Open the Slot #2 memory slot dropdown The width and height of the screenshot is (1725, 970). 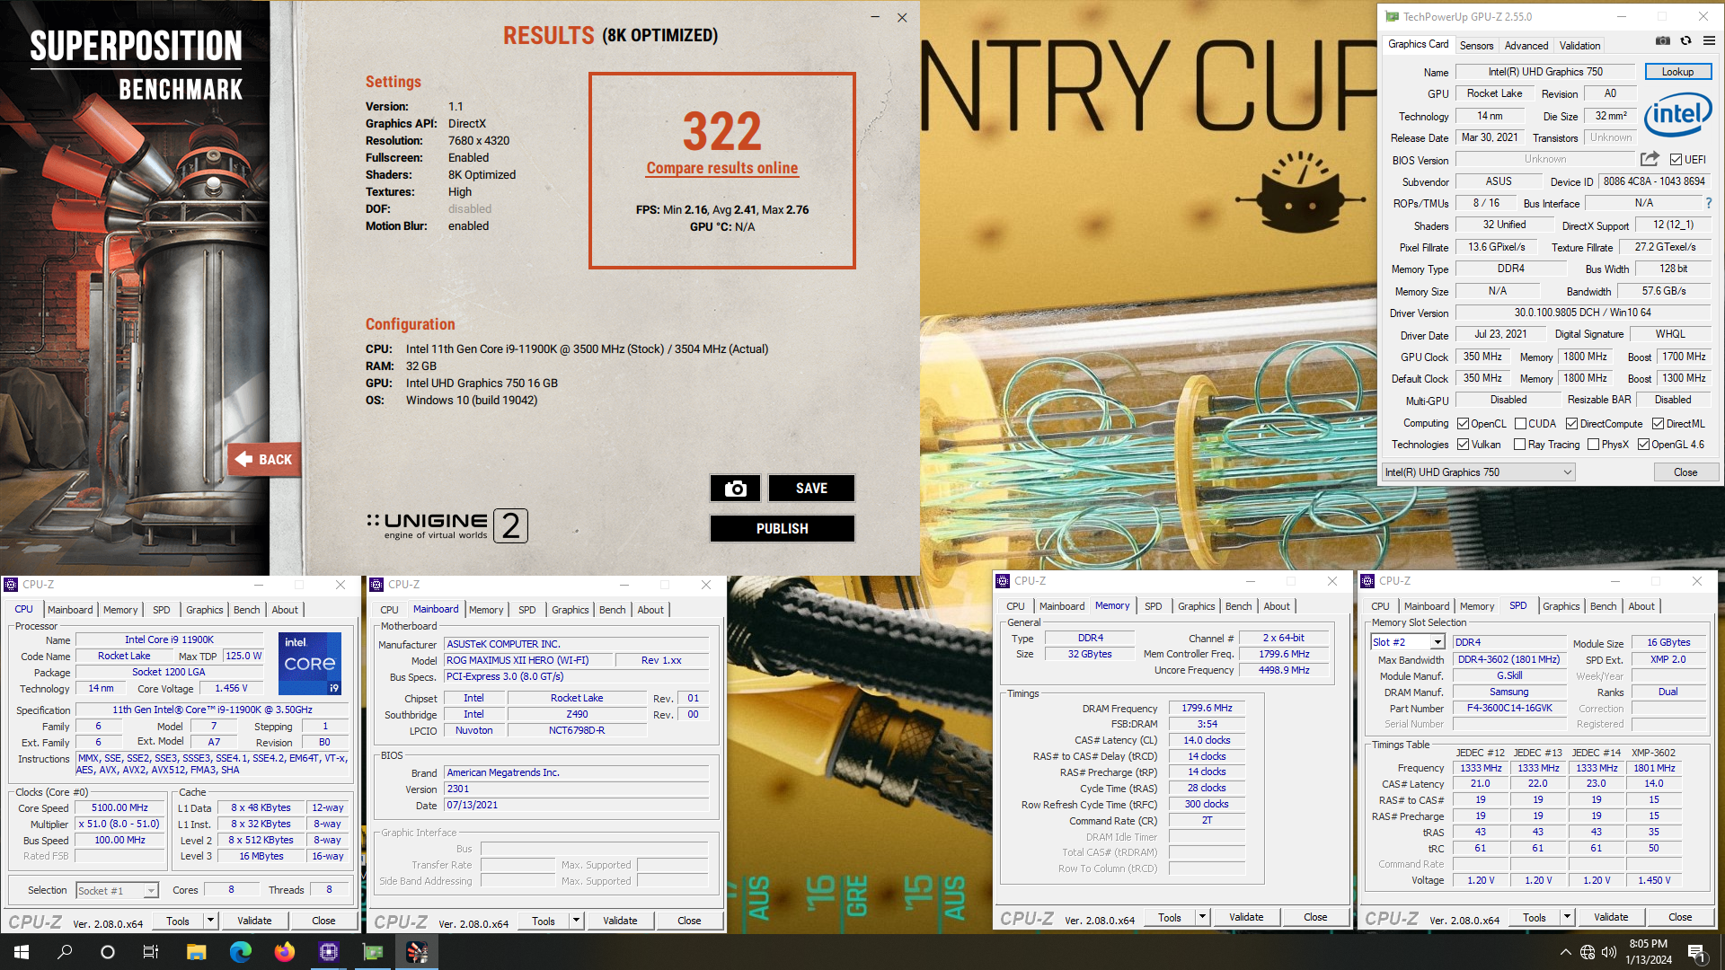coord(1407,642)
